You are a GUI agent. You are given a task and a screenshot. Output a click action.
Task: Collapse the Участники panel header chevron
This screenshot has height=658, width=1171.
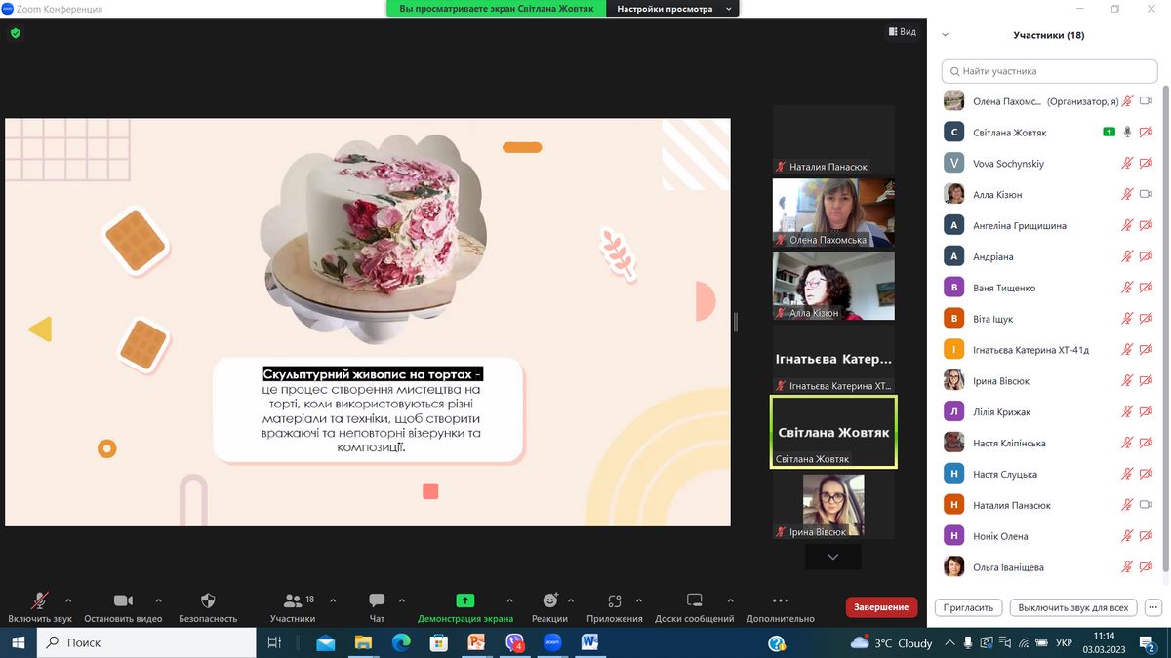[x=945, y=35]
